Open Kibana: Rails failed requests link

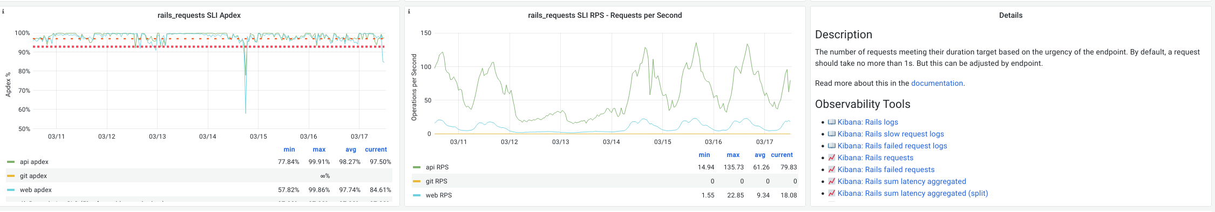(x=886, y=169)
